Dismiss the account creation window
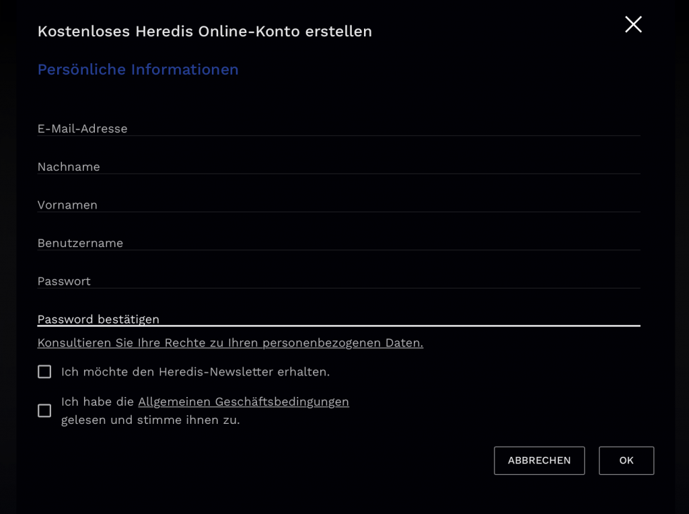The image size is (689, 514). pos(632,25)
